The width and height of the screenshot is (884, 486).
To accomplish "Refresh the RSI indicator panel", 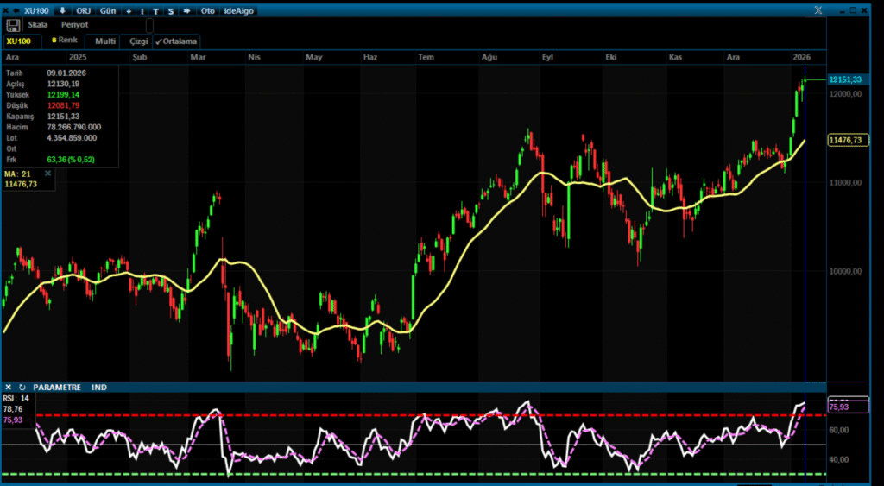I will (x=22, y=387).
